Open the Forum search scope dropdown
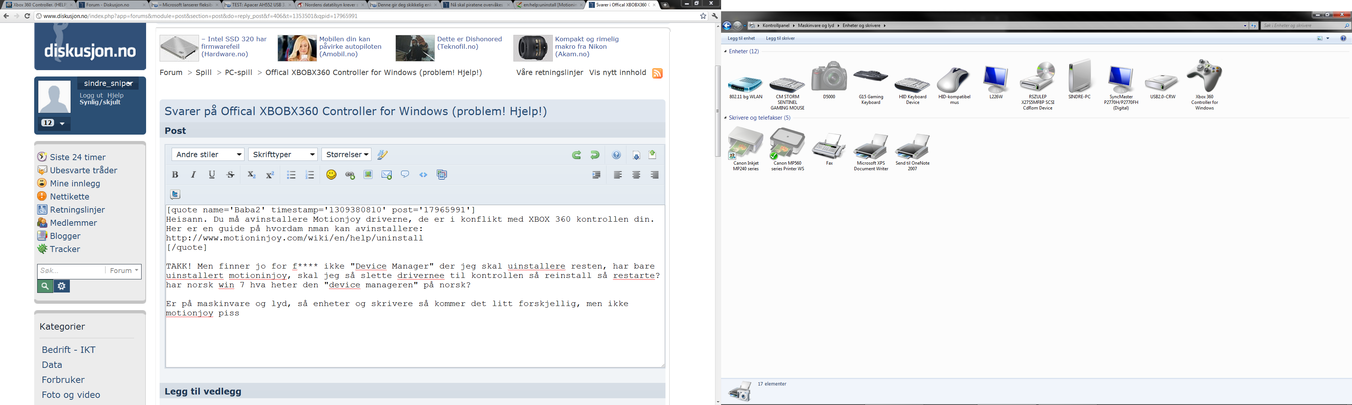The width and height of the screenshot is (1352, 405). pos(124,271)
